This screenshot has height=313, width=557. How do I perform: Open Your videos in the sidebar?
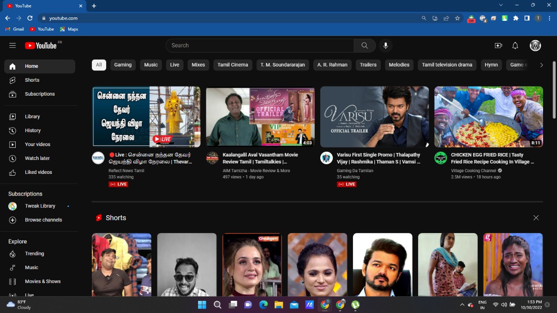tap(40, 144)
